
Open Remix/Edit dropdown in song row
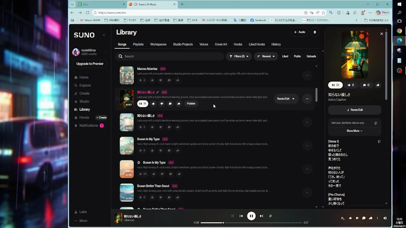point(285,99)
